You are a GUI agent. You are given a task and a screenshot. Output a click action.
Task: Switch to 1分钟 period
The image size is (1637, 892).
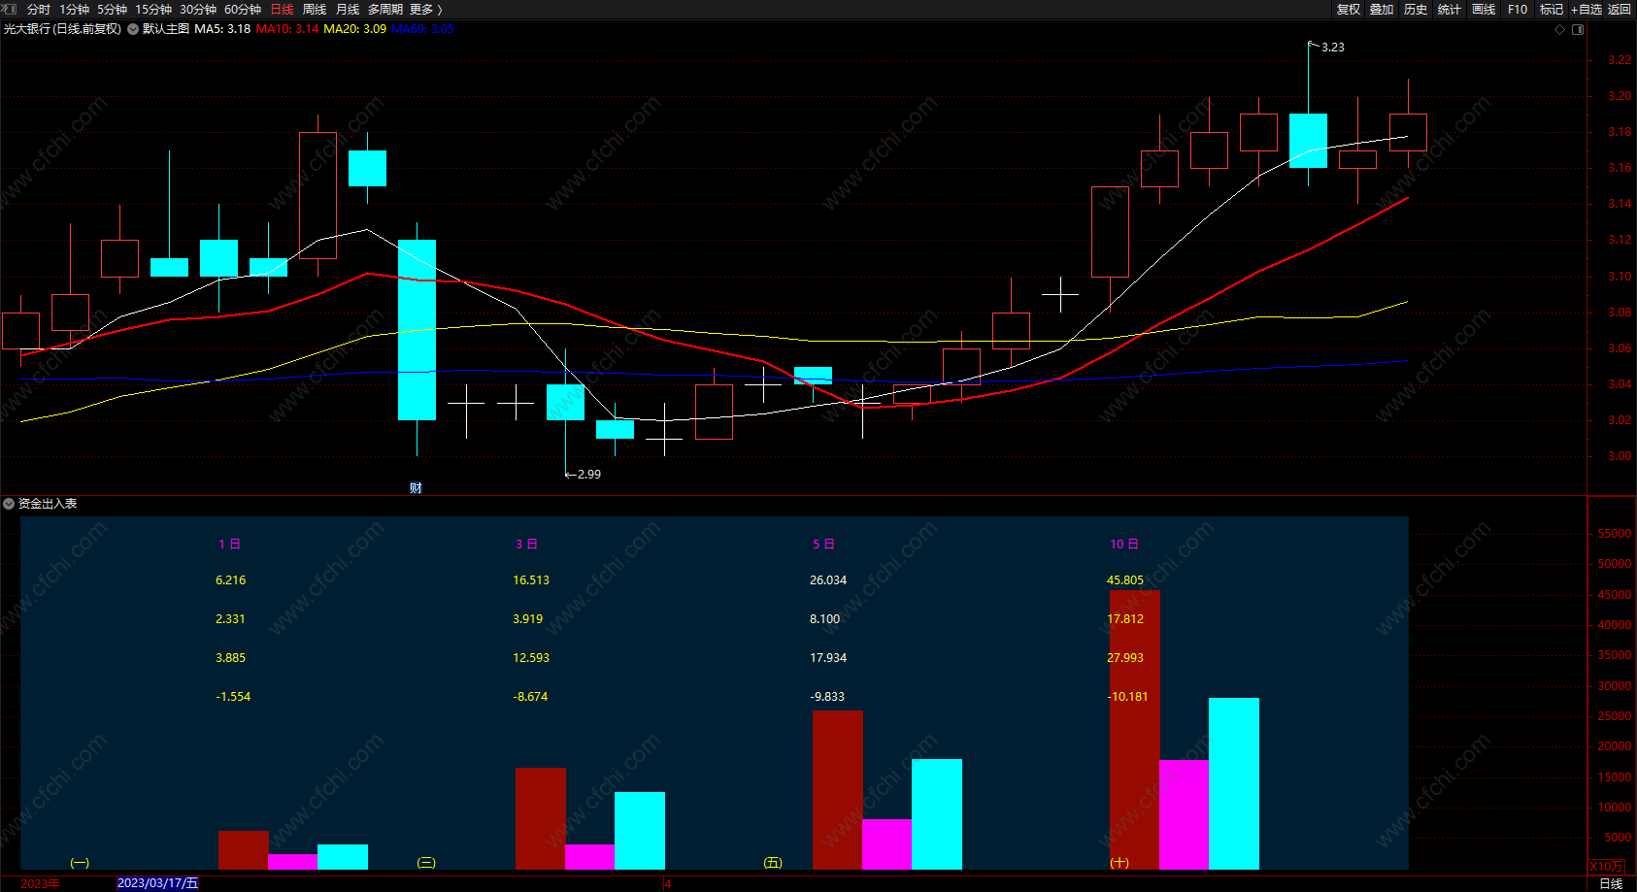[x=74, y=9]
